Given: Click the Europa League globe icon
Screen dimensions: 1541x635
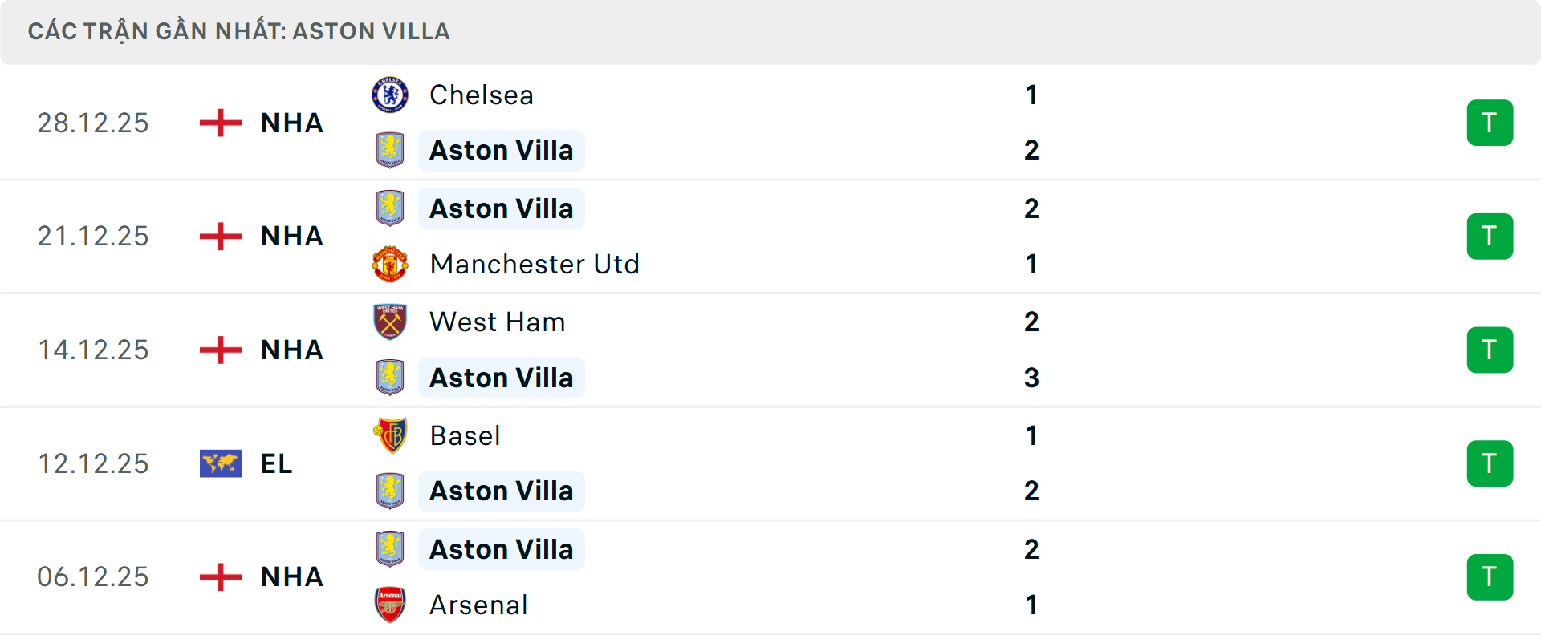Looking at the screenshot, I should tap(219, 463).
